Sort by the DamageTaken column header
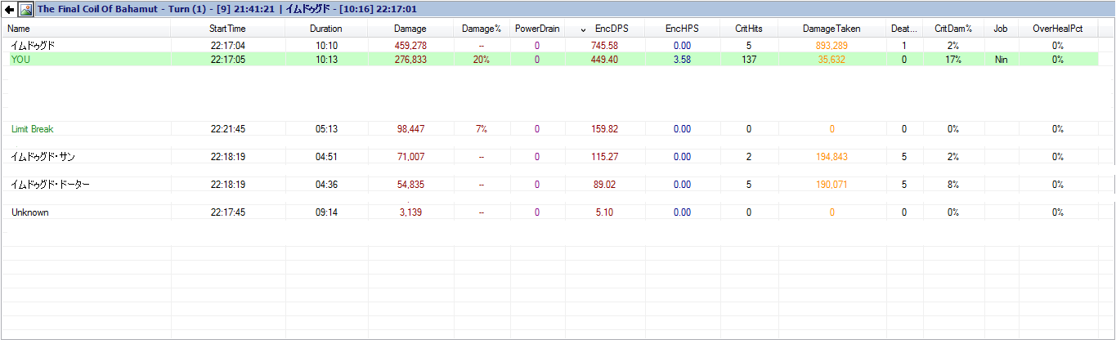 tap(831, 29)
